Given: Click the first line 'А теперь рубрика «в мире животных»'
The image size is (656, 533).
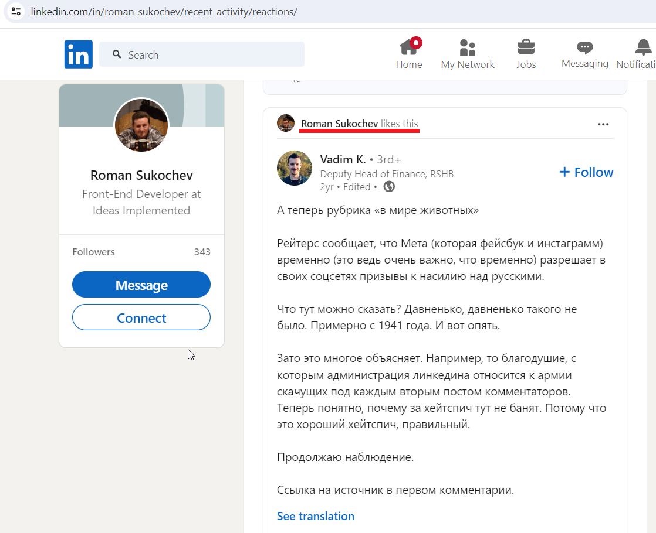Looking at the screenshot, I should (378, 210).
